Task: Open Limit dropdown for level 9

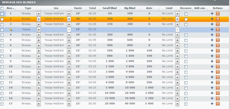Action: tap(177, 61)
